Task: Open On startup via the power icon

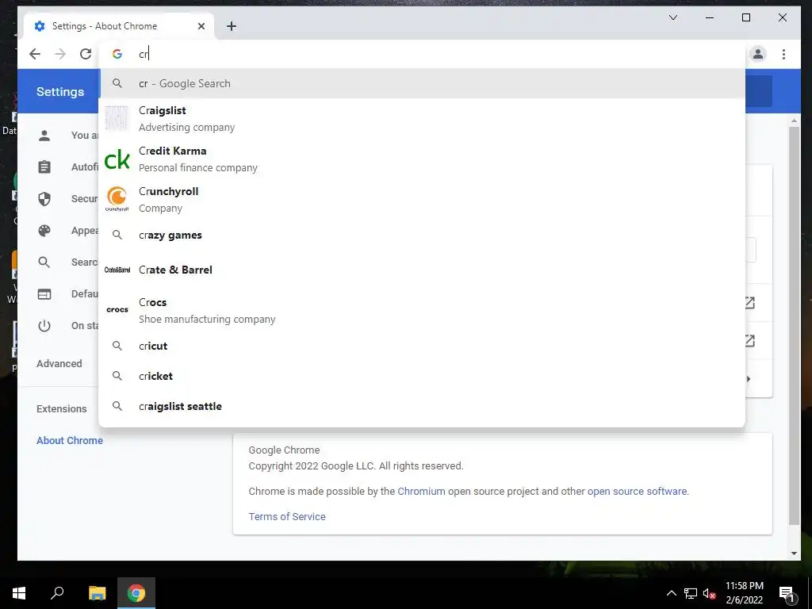Action: (x=44, y=326)
